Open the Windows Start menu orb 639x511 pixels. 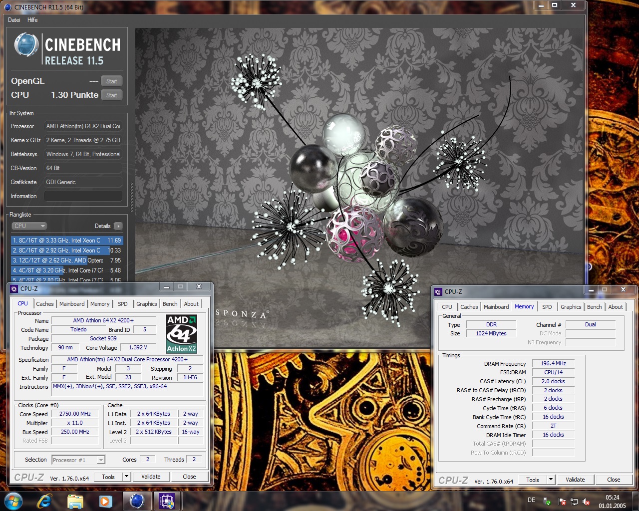tap(13, 501)
